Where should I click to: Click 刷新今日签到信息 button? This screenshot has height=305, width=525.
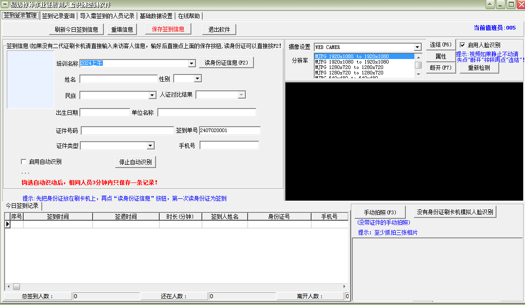point(76,30)
